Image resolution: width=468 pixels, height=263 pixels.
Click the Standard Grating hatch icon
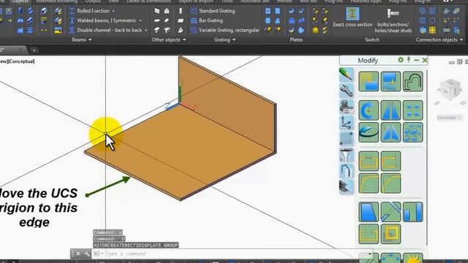tap(194, 11)
